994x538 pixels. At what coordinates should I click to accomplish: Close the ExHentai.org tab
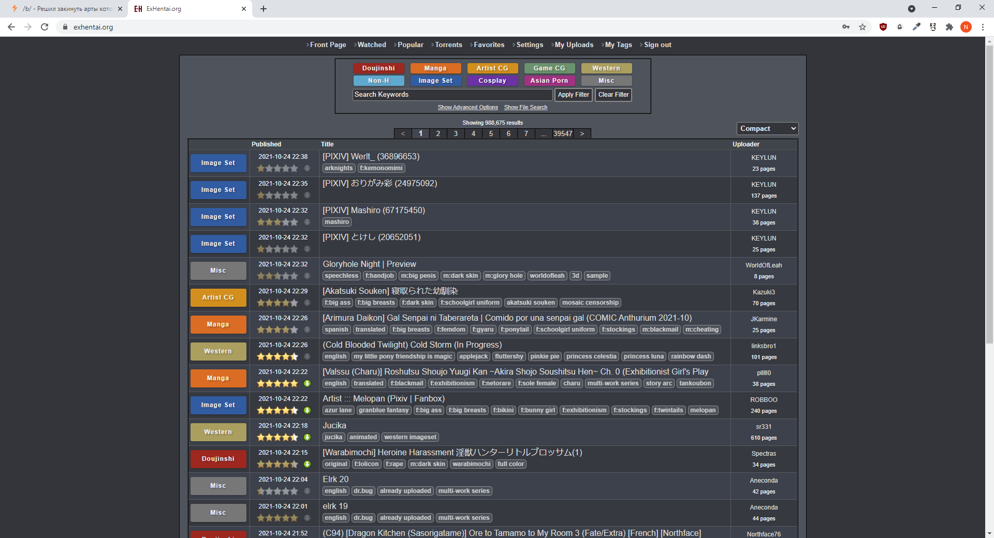(244, 9)
